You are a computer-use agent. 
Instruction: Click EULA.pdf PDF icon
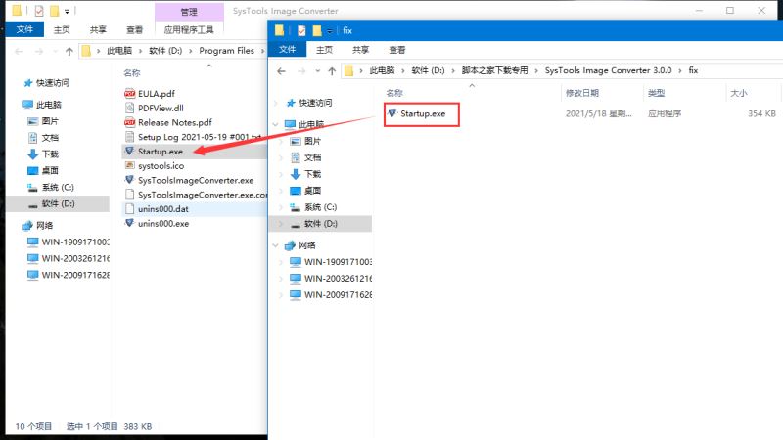[130, 93]
